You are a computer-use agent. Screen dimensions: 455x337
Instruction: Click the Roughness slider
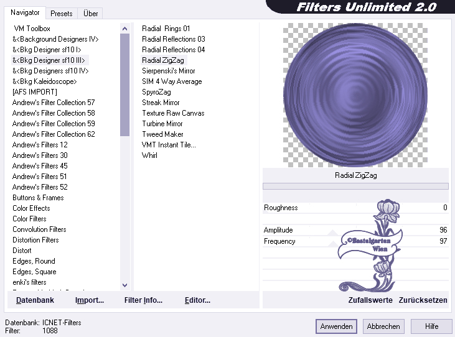point(355,208)
